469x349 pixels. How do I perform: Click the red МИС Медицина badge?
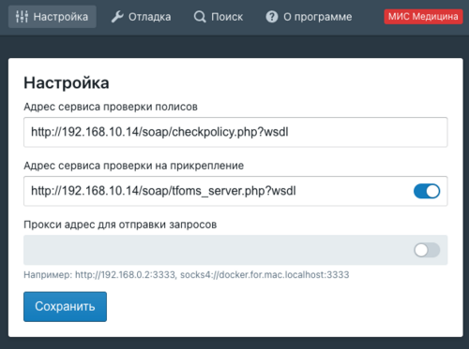(x=423, y=17)
